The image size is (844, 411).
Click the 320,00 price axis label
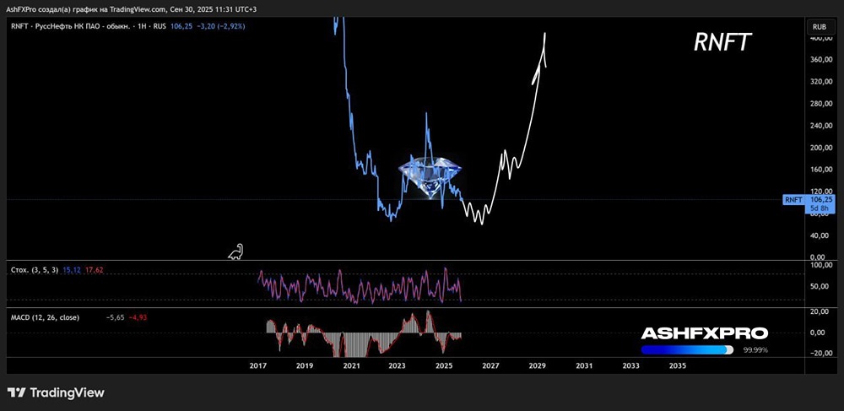(x=821, y=82)
